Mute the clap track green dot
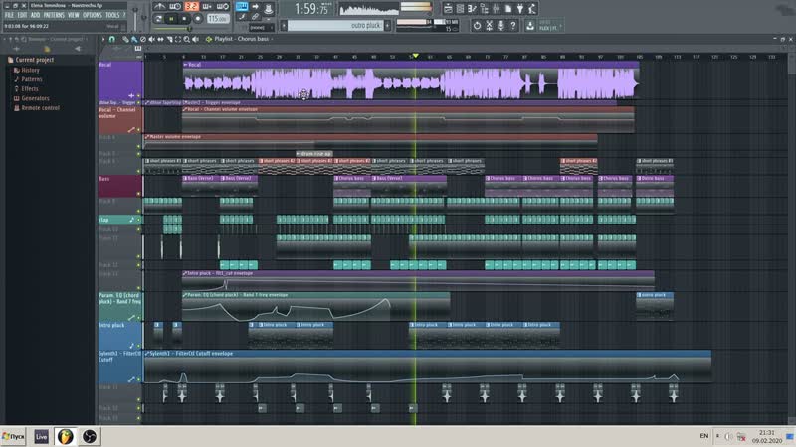Image resolution: width=796 pixels, height=447 pixels. point(138,220)
